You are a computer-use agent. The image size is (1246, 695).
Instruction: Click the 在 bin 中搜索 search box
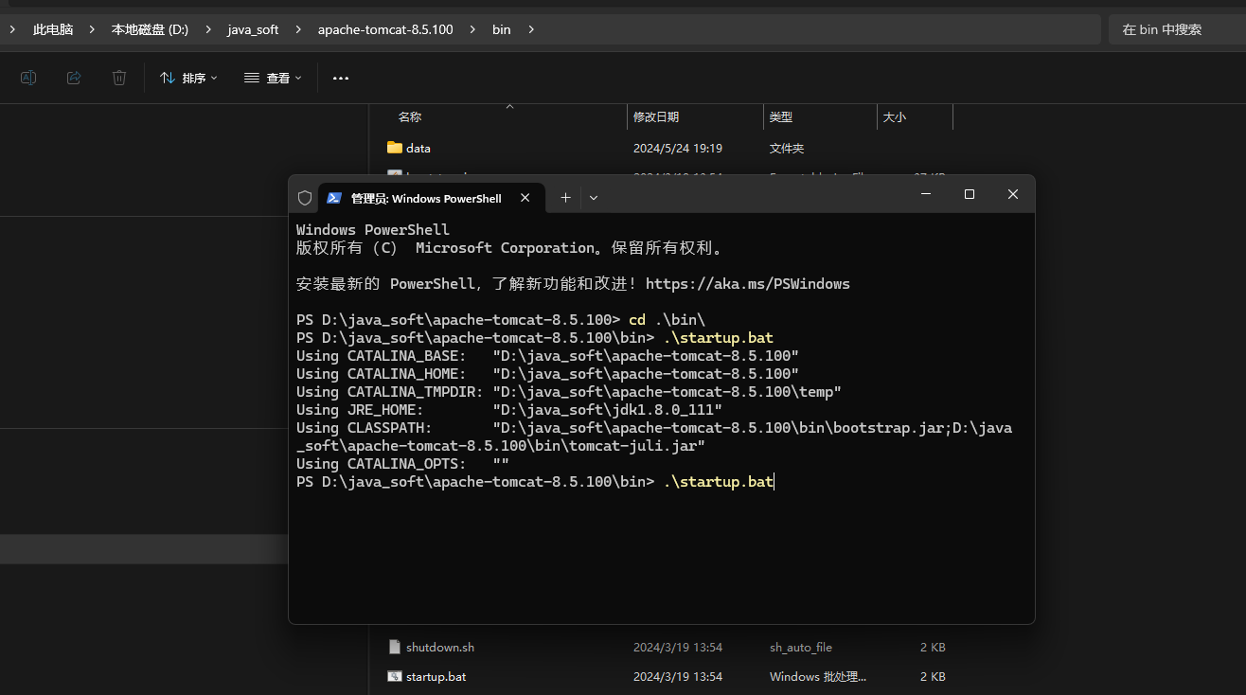coord(1177,29)
